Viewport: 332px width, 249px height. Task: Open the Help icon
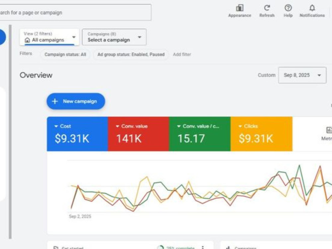(x=288, y=8)
